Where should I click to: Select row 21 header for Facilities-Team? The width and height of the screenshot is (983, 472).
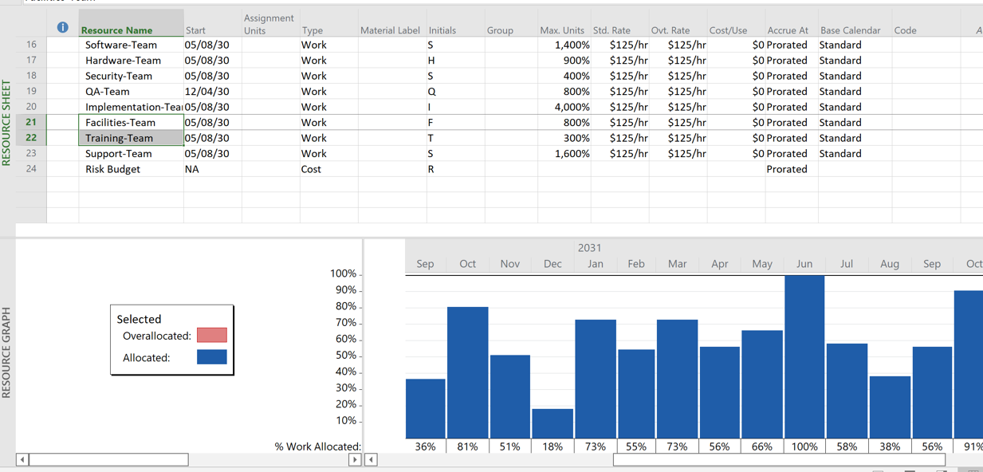pos(31,122)
